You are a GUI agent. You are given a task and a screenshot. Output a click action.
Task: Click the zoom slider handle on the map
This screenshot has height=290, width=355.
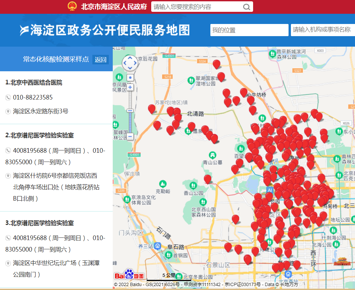point(130,111)
